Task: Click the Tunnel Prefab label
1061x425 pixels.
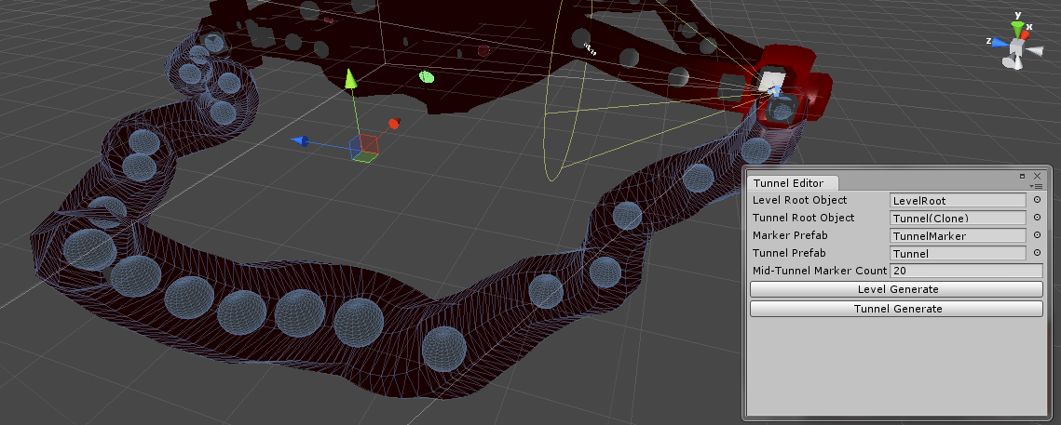Action: pyautogui.click(x=788, y=253)
